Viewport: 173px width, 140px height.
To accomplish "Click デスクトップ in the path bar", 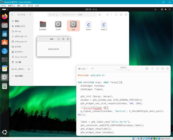I will tap(68, 15).
